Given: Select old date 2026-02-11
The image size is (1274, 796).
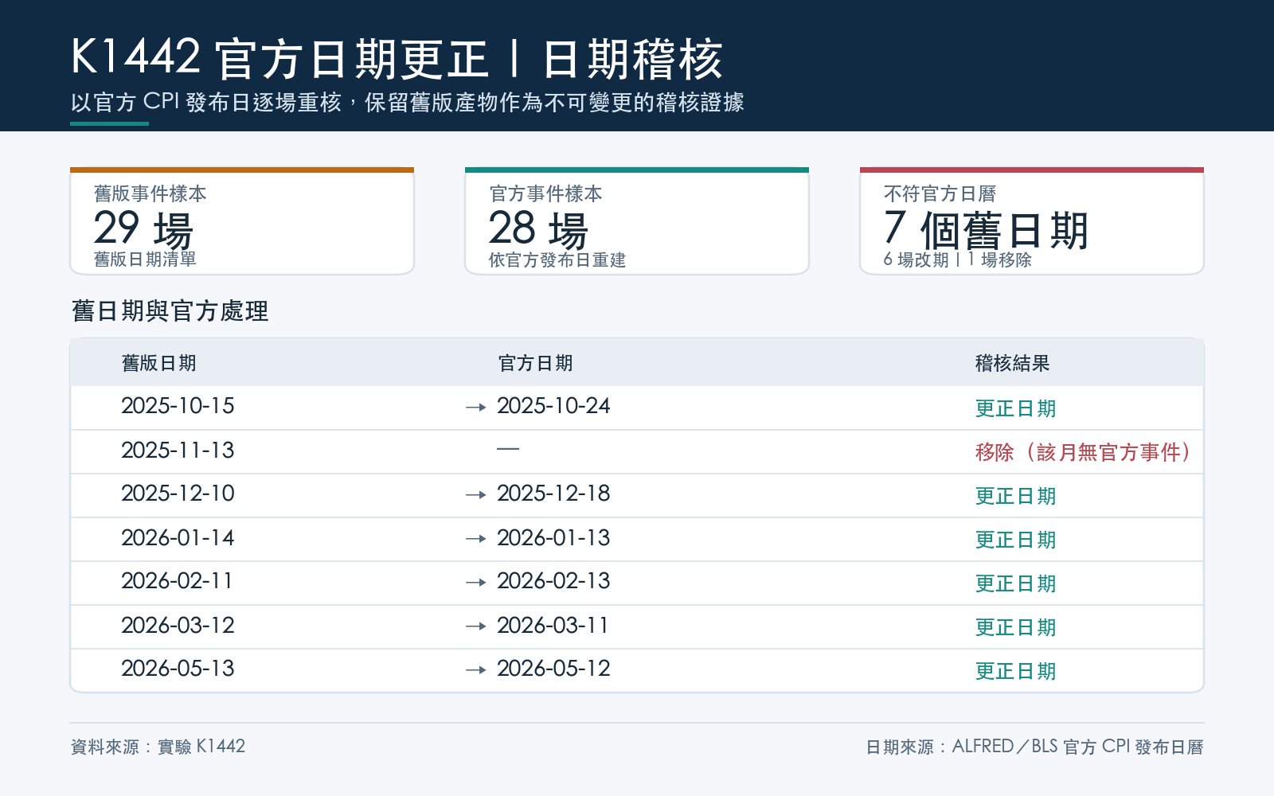Looking at the screenshot, I should (177, 581).
